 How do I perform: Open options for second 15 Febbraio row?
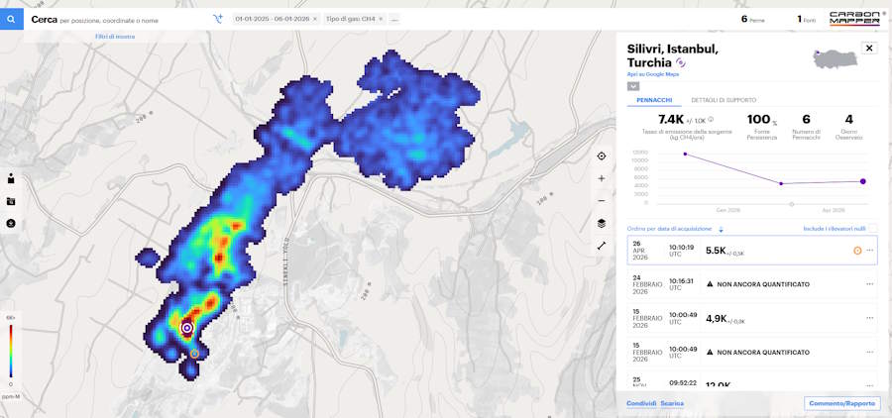[870, 353]
